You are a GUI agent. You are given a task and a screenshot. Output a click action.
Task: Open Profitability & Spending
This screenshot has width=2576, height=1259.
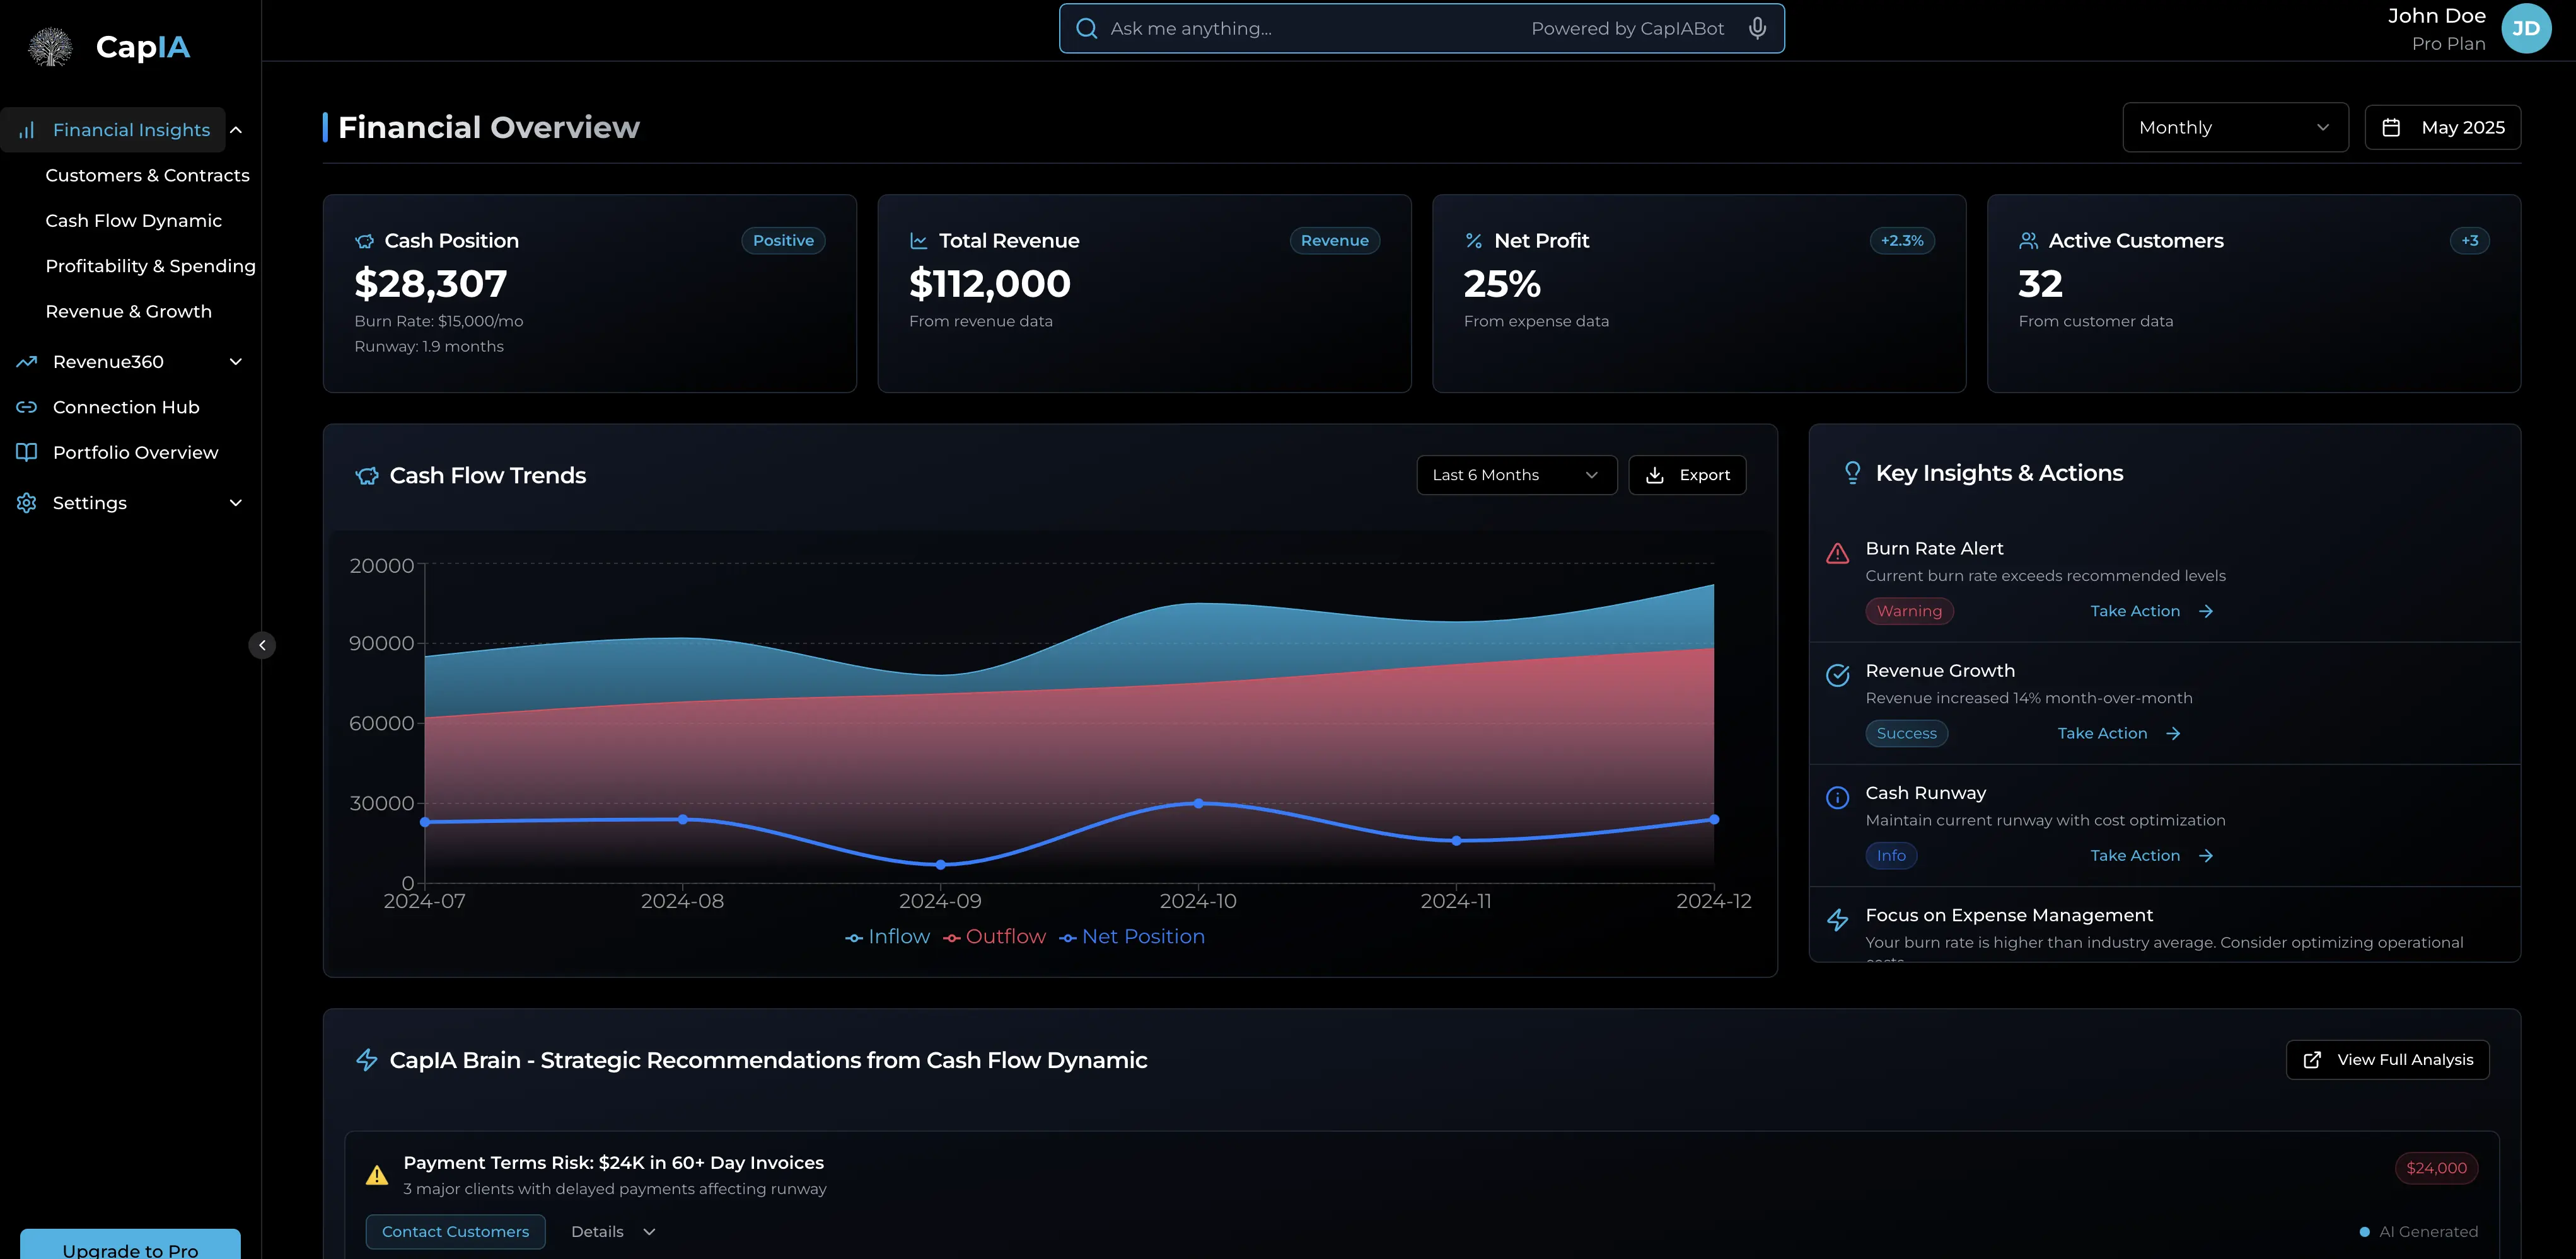coord(150,266)
